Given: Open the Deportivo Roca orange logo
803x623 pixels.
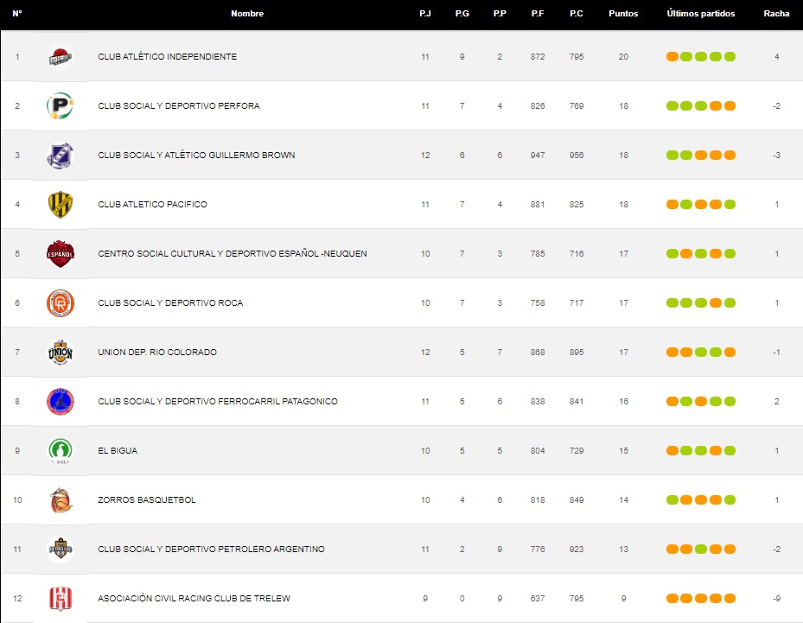Looking at the screenshot, I should pos(60,303).
